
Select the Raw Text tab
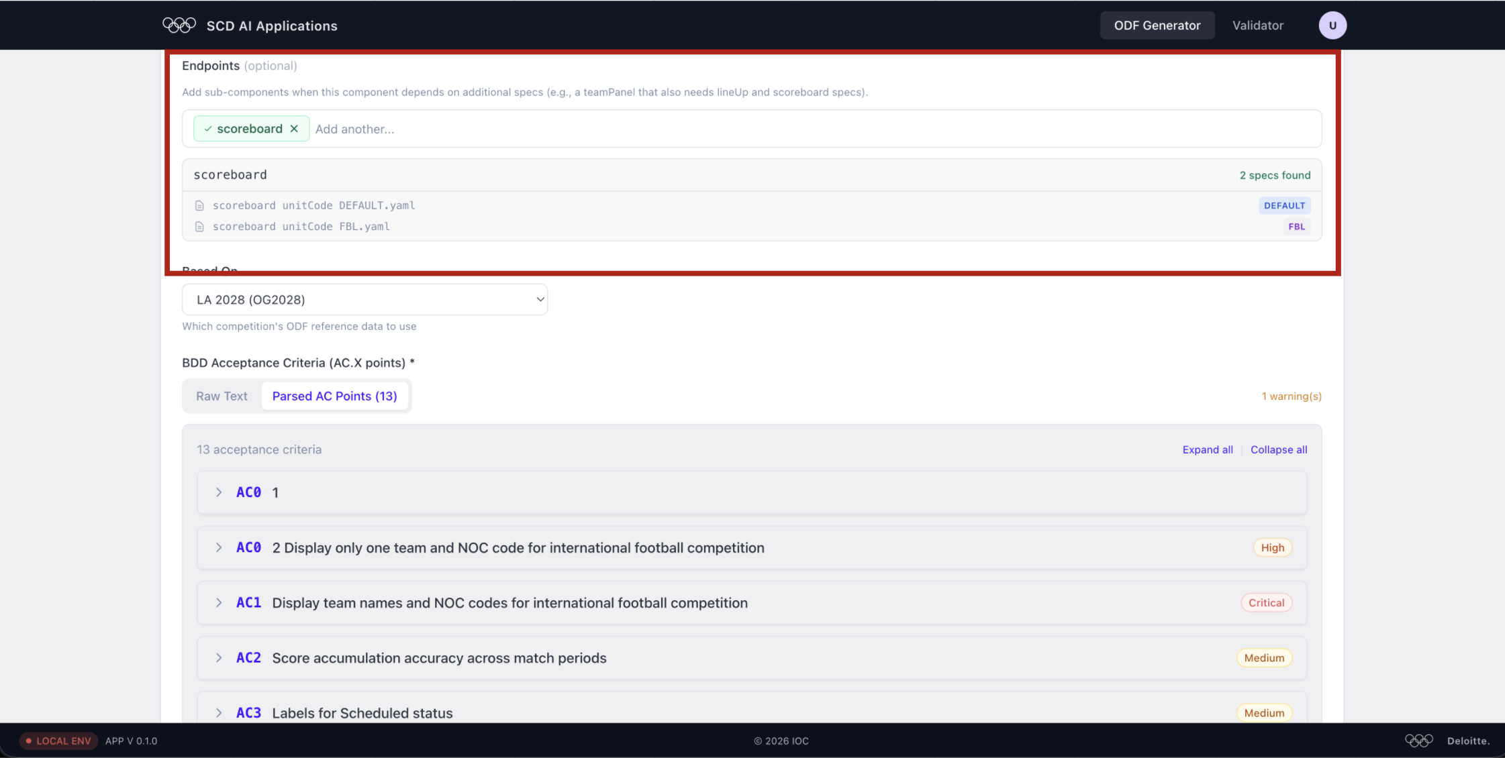click(x=222, y=396)
